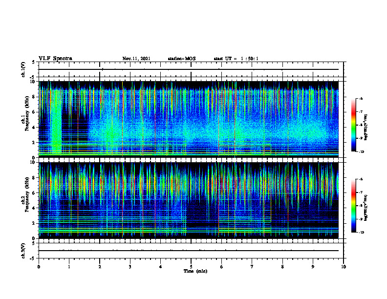Click the "VLF Spectra" title text
The height and width of the screenshot is (299, 387).
click(55, 59)
